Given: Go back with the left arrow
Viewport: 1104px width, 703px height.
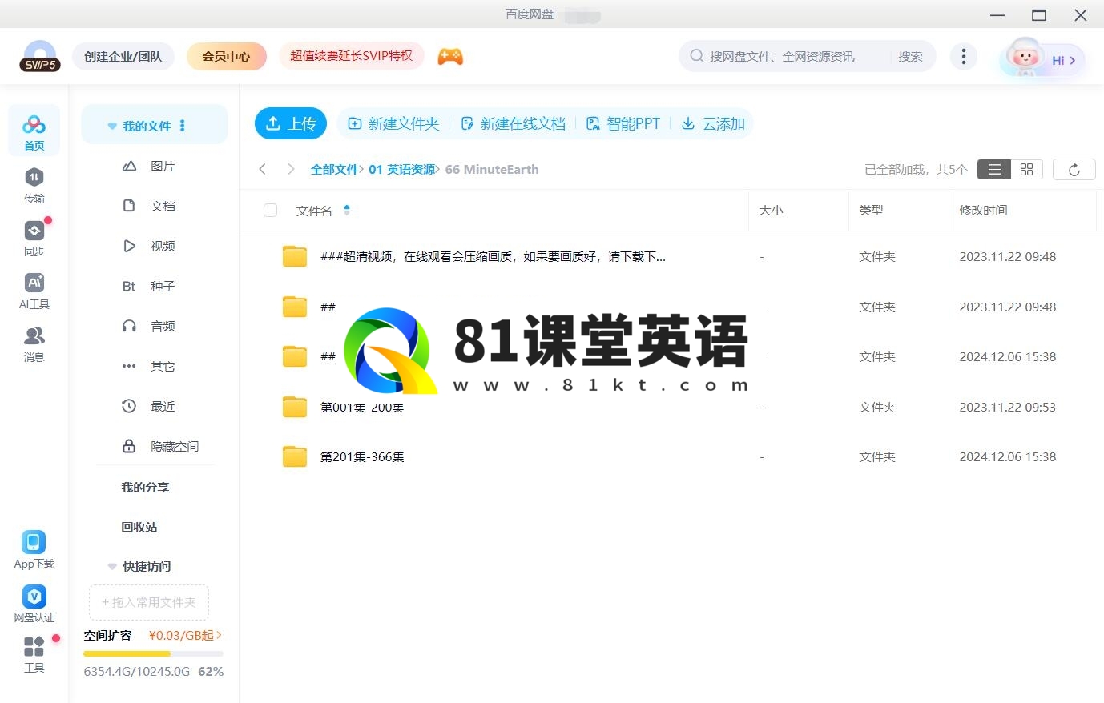Looking at the screenshot, I should (x=262, y=169).
